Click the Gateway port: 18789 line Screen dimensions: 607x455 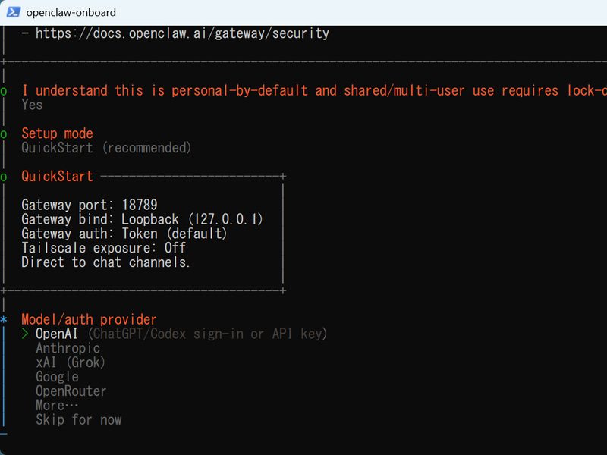[x=90, y=205]
